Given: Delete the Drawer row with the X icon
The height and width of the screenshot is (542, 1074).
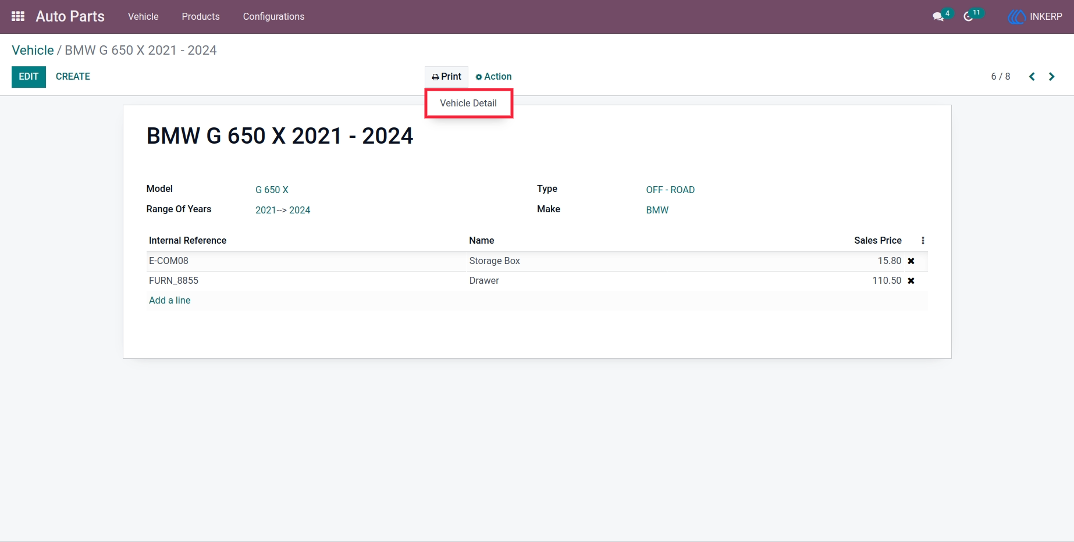Looking at the screenshot, I should point(911,281).
